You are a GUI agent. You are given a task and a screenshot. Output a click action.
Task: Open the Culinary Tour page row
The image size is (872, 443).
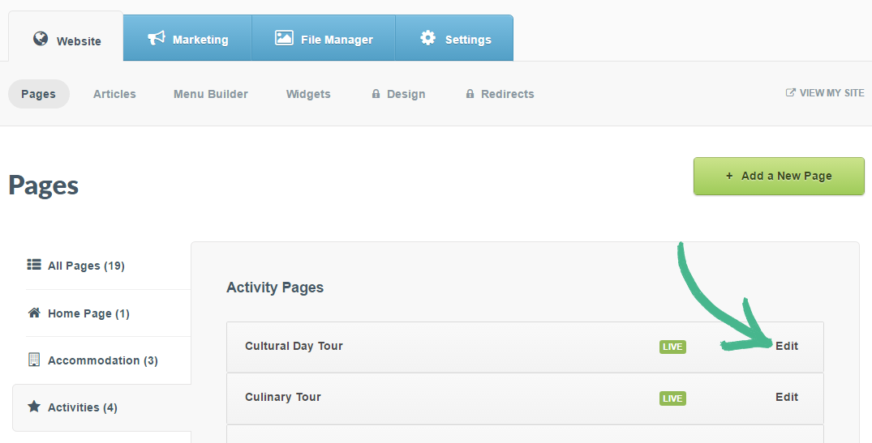click(283, 397)
